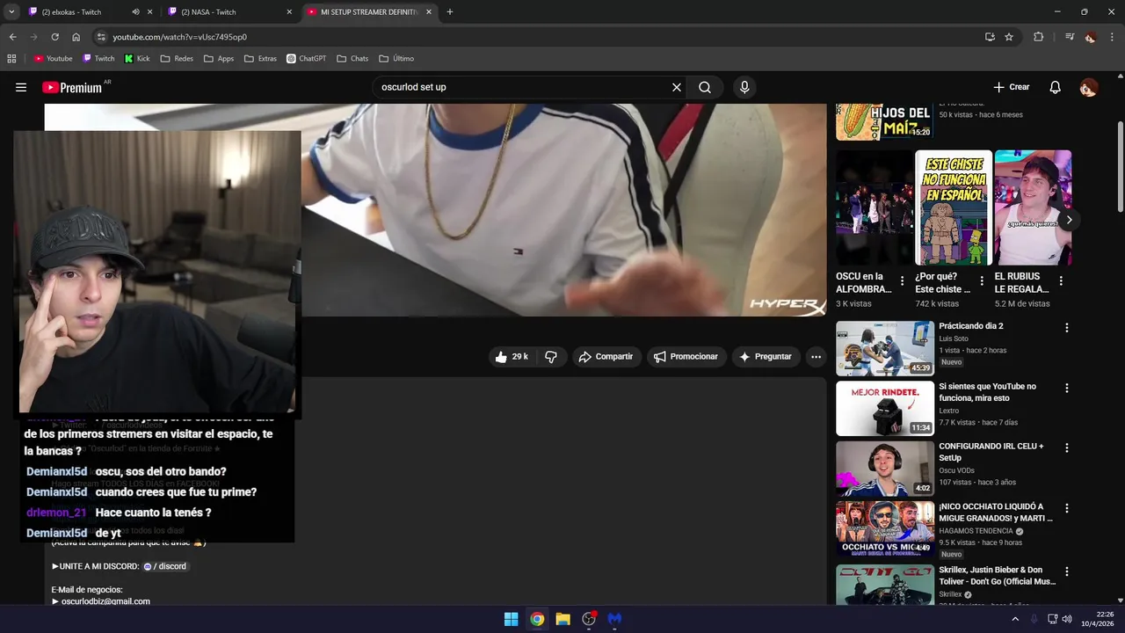Screen dimensions: 1125x633
Task: Click the install/cast icon in address bar
Action: 990,37
